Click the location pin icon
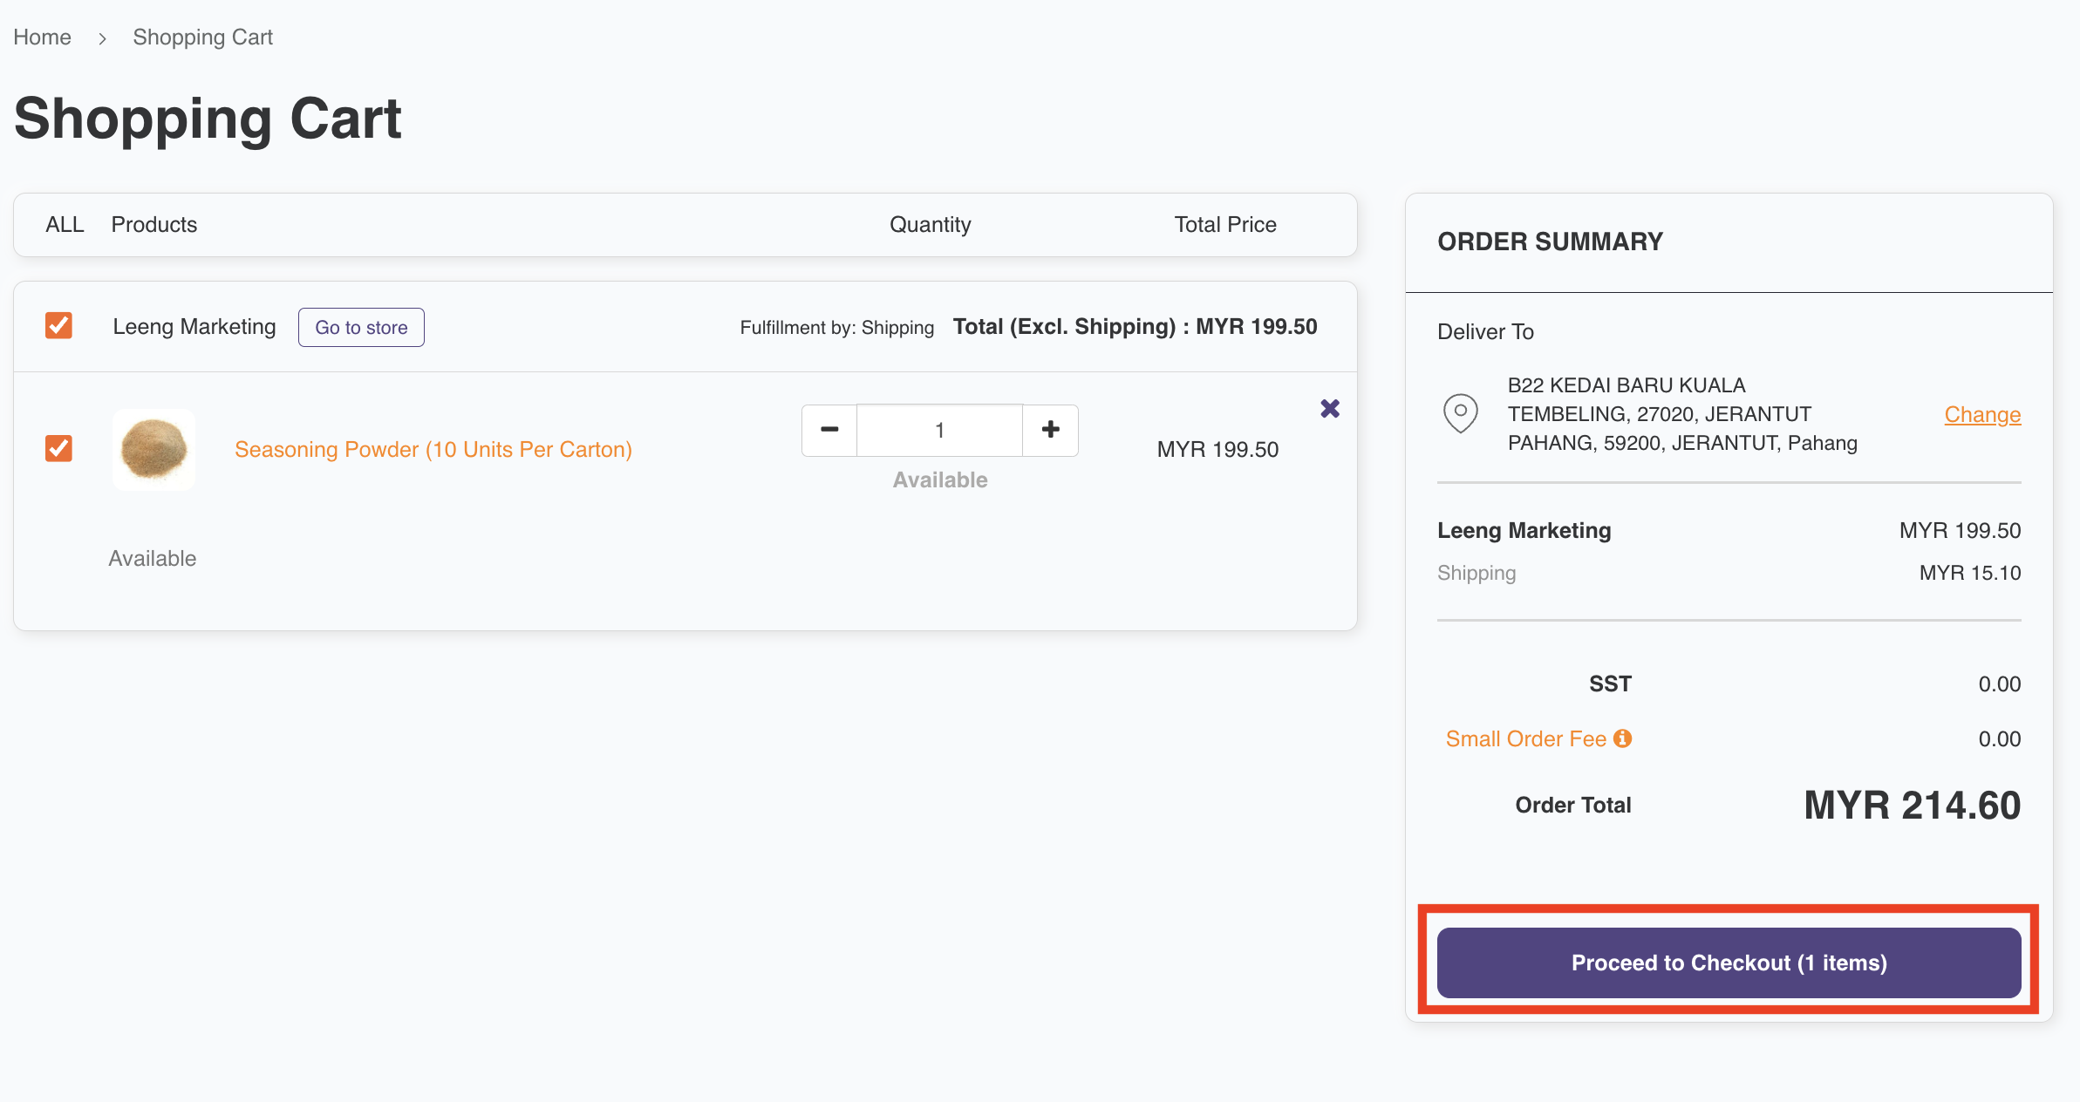Screen dimensions: 2080x1102 [1460, 413]
